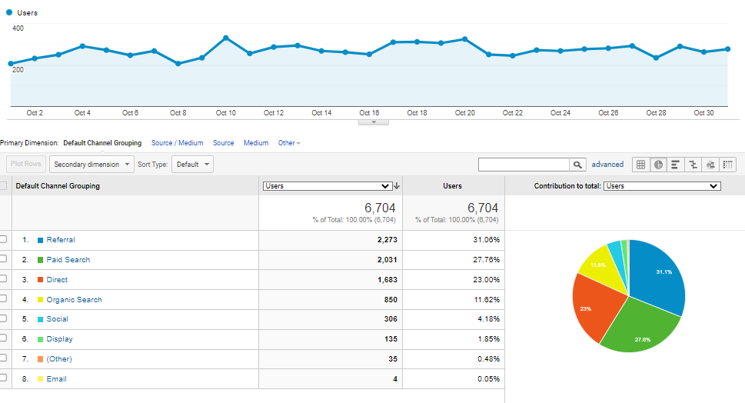Click the sort arrow beside Users column
Image resolution: width=745 pixels, height=403 pixels.
(397, 186)
